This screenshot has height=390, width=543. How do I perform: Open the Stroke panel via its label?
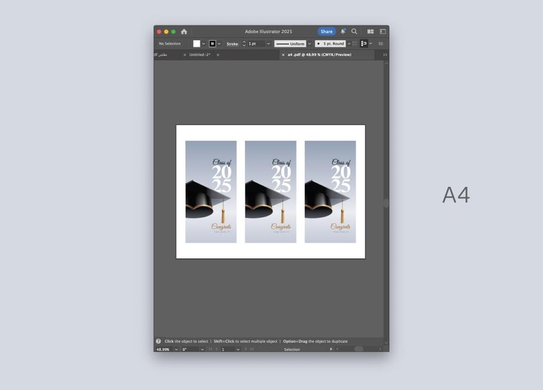coord(232,43)
